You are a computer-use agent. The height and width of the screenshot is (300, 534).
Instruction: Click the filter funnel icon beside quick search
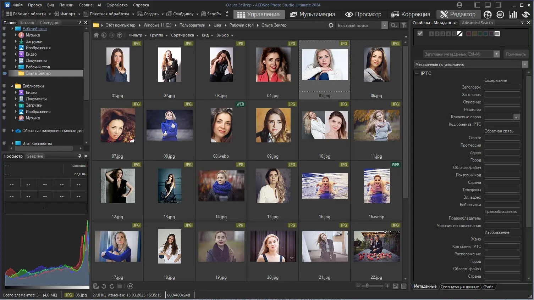pyautogui.click(x=404, y=25)
